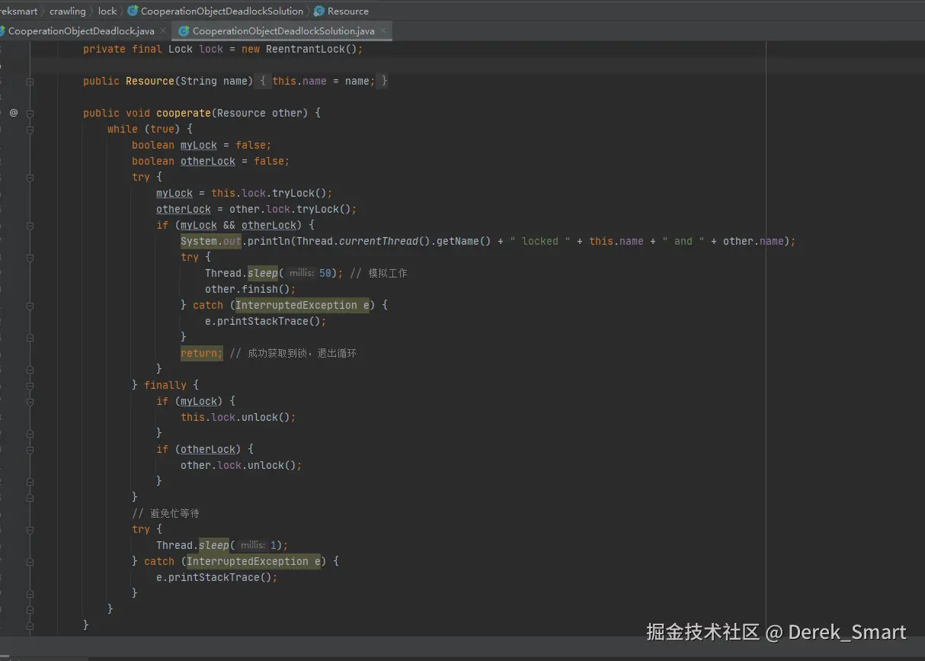This screenshot has width=925, height=661.
Task: Fold the if (otherLock) block in finally
Action: tap(30, 449)
